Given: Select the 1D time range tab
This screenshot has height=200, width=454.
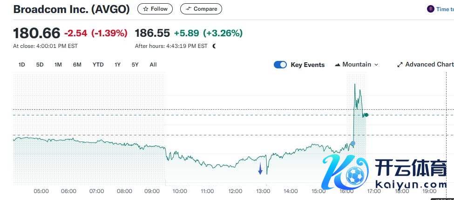Looking at the screenshot, I should [21, 65].
